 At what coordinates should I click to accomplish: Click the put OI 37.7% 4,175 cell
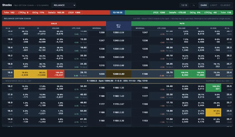click(x=198, y=121)
